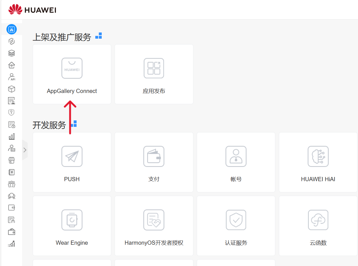Open the certificate stamp sidebar icon
358x266 pixels.
pyautogui.click(x=11, y=101)
